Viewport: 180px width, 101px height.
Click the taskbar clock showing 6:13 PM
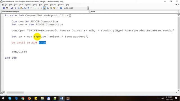tap(169, 98)
